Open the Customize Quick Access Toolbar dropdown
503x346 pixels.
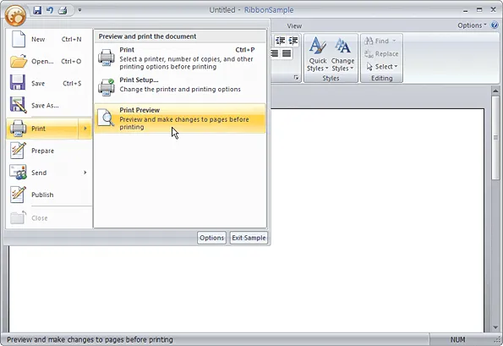79,10
